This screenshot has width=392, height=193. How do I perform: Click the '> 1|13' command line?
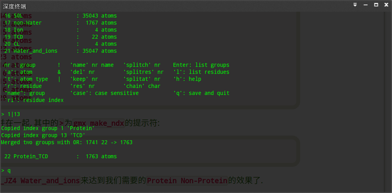(10, 114)
